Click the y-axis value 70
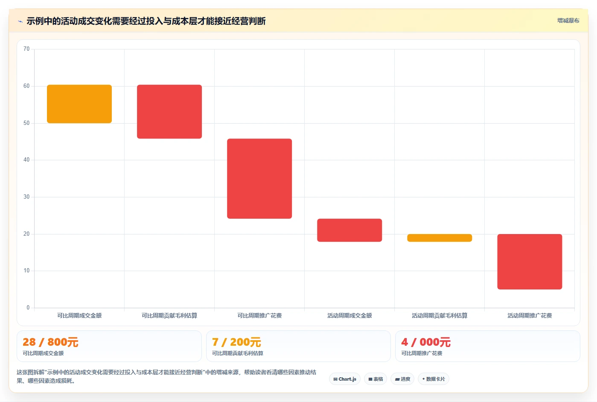 tap(26, 49)
